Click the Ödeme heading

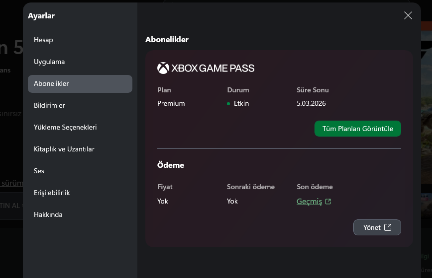[171, 165]
